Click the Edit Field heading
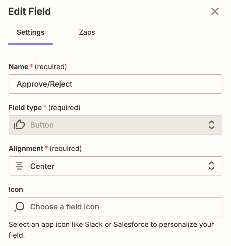Screen dimensions: 231x246 [x=30, y=12]
